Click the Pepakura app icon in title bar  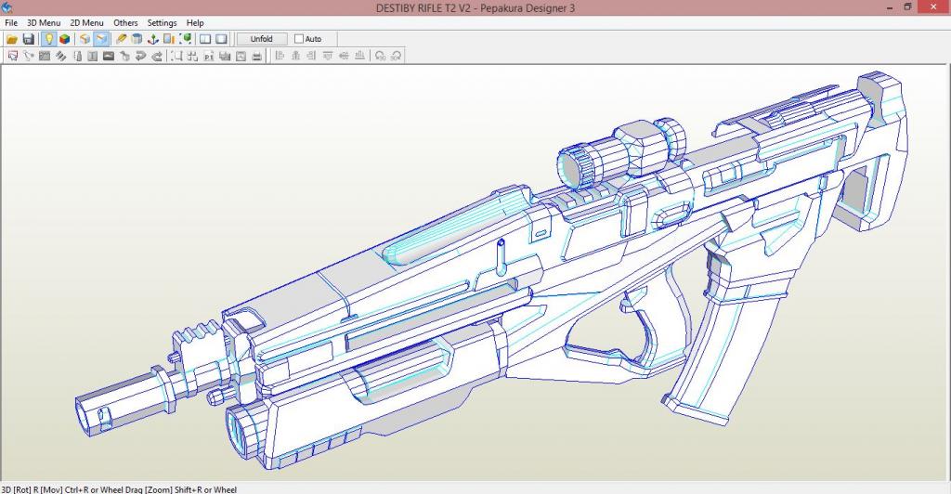[8, 6]
